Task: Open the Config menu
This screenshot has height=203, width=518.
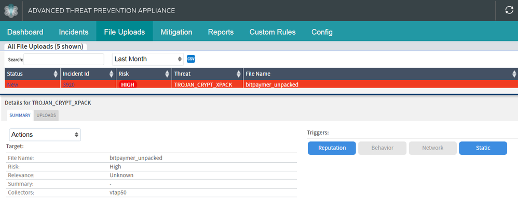Action: tap(322, 32)
